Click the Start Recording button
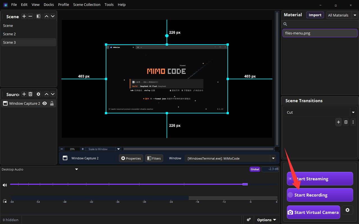Image resolution: width=359 pixels, height=224 pixels. 320,195
